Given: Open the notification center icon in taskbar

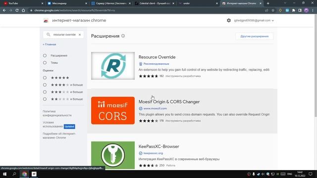Looking at the screenshot, I should click(311, 174).
